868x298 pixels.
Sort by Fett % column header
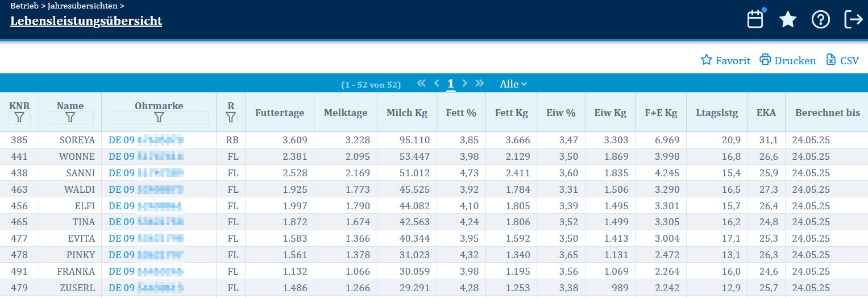(x=461, y=113)
